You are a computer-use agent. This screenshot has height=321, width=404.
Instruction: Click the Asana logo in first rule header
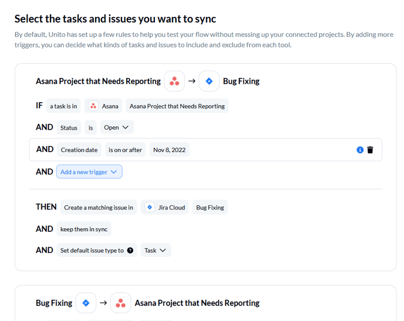pyautogui.click(x=174, y=81)
